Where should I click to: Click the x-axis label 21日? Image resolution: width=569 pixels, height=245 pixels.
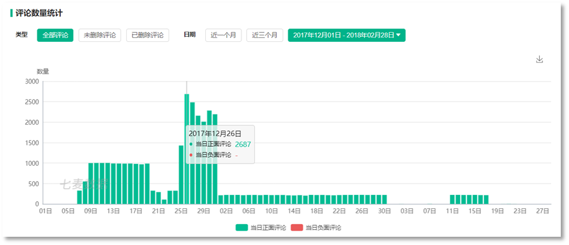[158, 211]
